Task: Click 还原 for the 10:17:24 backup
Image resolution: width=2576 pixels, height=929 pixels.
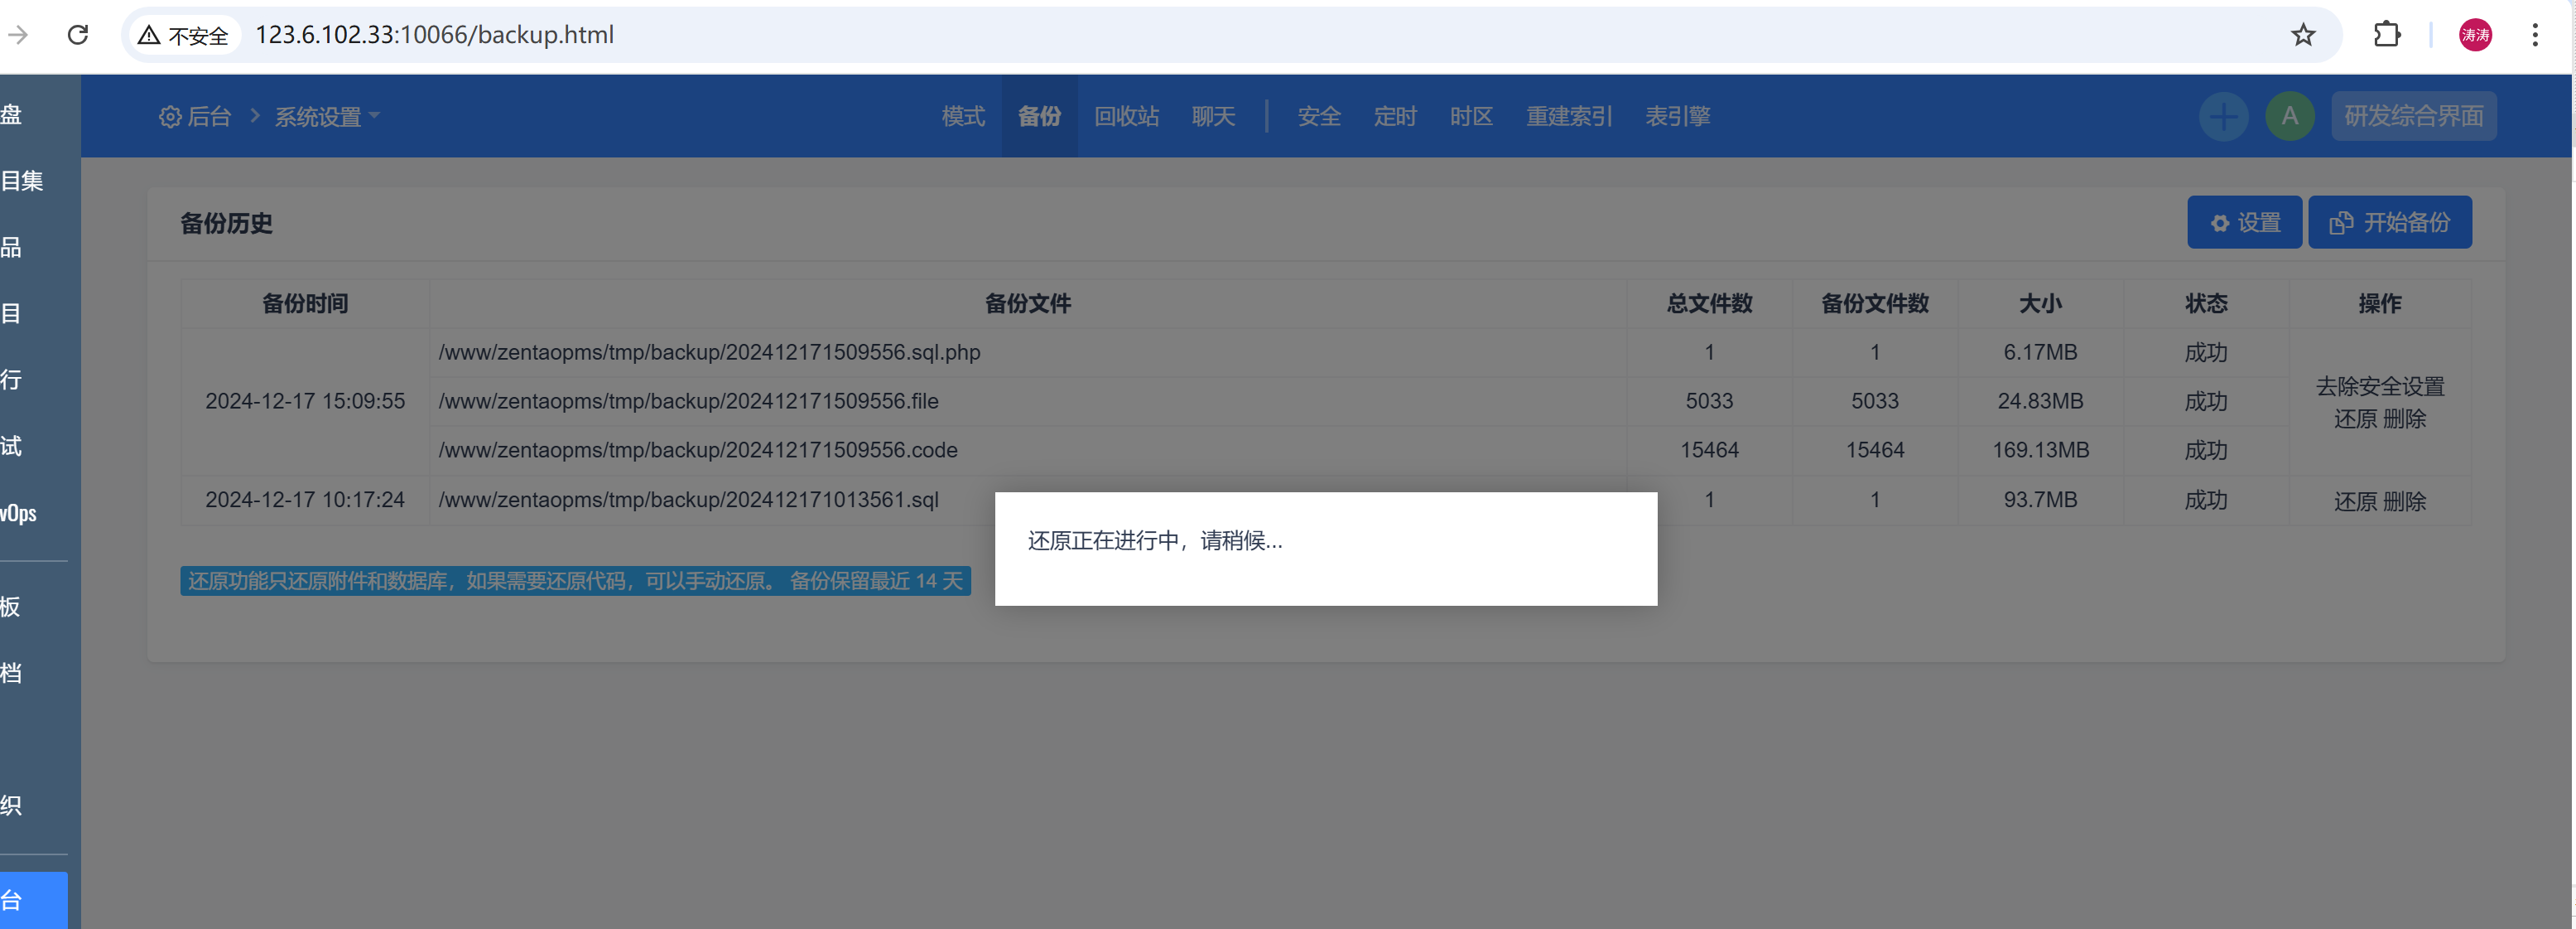Action: (2357, 501)
